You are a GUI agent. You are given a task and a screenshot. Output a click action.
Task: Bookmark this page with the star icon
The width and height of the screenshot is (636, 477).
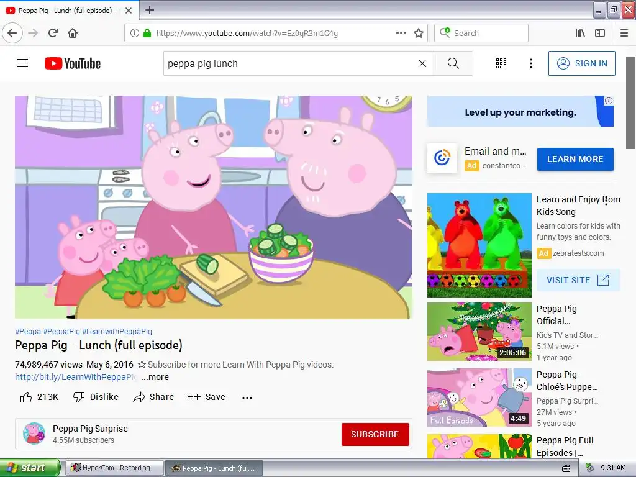point(419,33)
